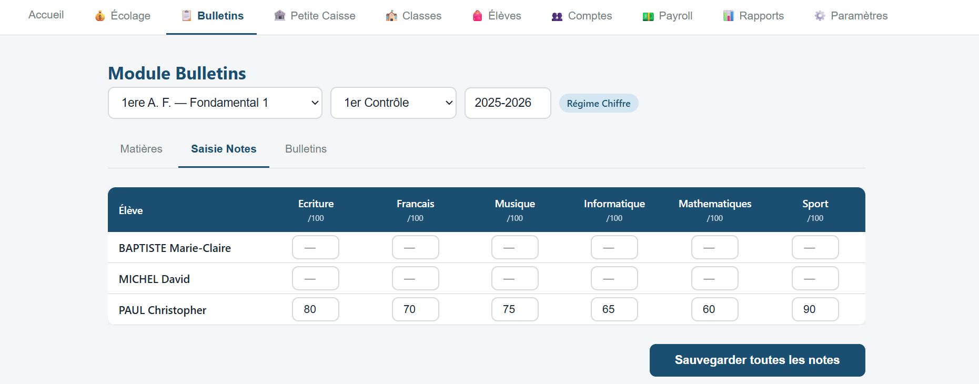The height and width of the screenshot is (384, 979).
Task: Click the Élève column header
Action: click(x=131, y=210)
